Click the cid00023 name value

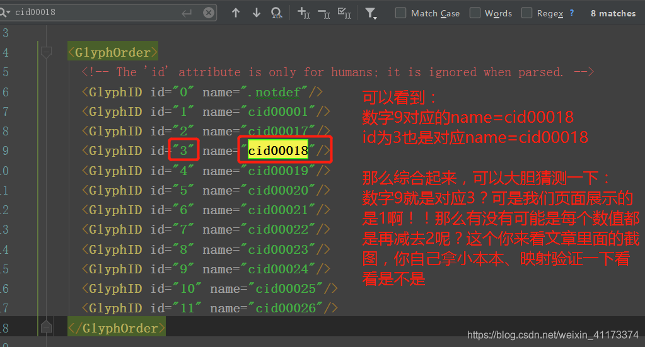tap(278, 249)
